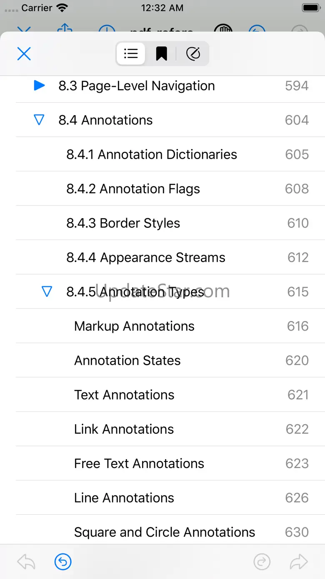Tap the forward arrow in bottom toolbar
The height and width of the screenshot is (579, 325).
[298, 562]
